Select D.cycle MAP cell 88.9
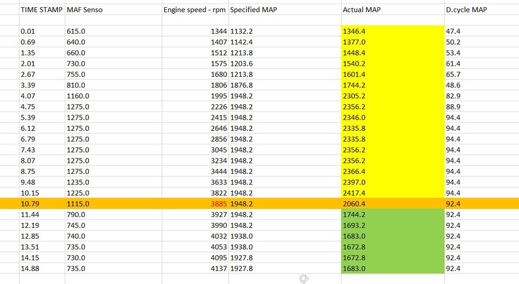Screen dimensions: 519x284 (x=482, y=106)
